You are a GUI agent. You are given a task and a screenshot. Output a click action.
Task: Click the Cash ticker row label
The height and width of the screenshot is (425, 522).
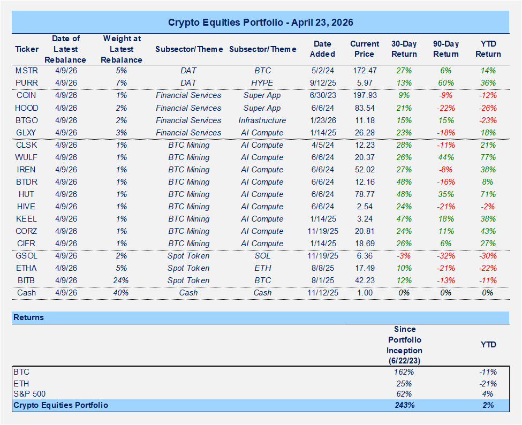[x=27, y=293]
